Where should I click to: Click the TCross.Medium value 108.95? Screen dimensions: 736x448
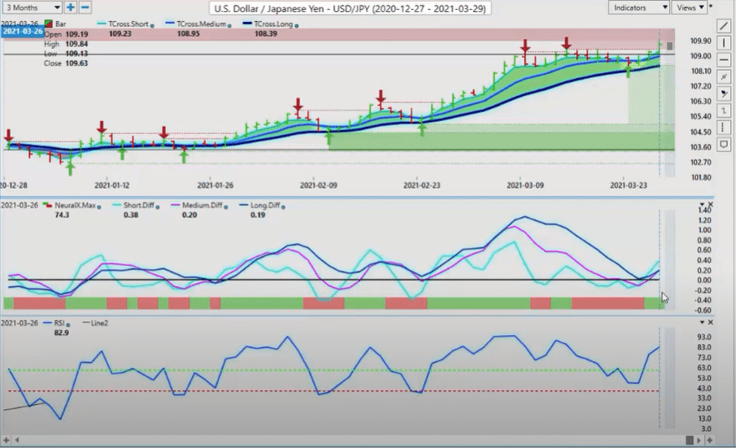tap(188, 34)
